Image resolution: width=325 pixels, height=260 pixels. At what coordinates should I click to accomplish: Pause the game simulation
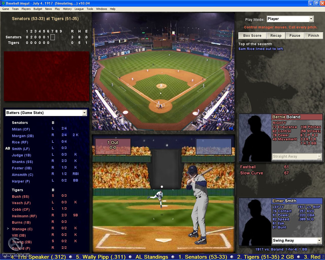coord(295,36)
